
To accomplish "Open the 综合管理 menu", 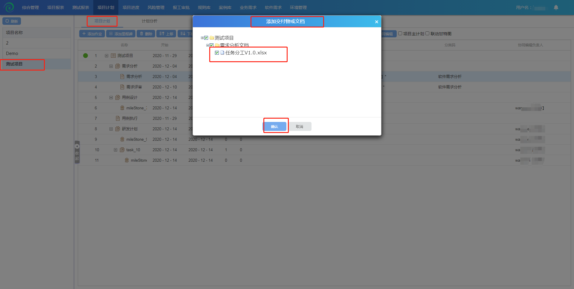I will tap(30, 7).
